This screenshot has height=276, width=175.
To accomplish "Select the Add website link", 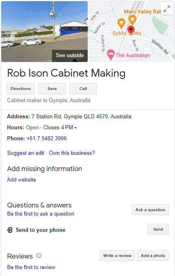I will (x=22, y=180).
